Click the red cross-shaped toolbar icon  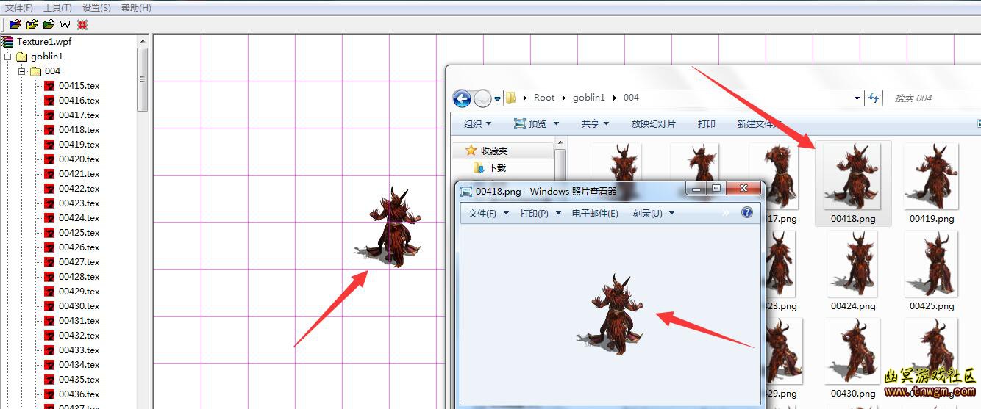click(x=82, y=24)
